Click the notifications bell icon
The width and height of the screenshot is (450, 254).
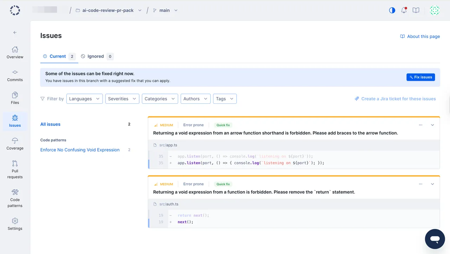click(404, 10)
